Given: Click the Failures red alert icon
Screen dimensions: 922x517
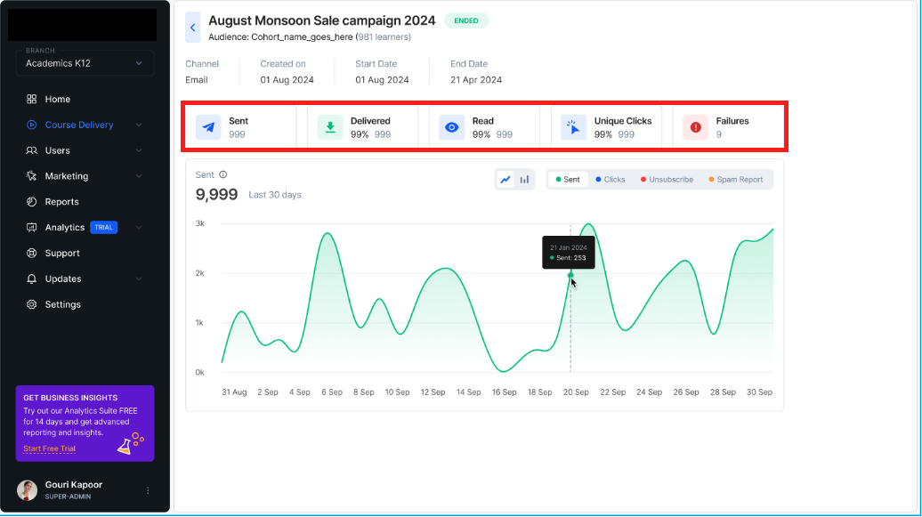Looking at the screenshot, I should click(695, 127).
